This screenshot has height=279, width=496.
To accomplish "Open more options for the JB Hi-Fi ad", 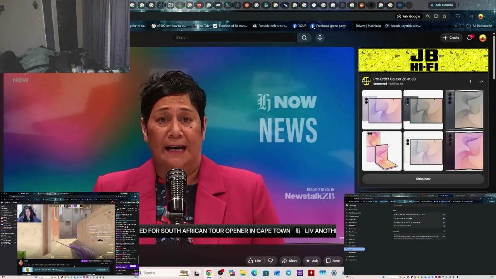I will [470, 81].
